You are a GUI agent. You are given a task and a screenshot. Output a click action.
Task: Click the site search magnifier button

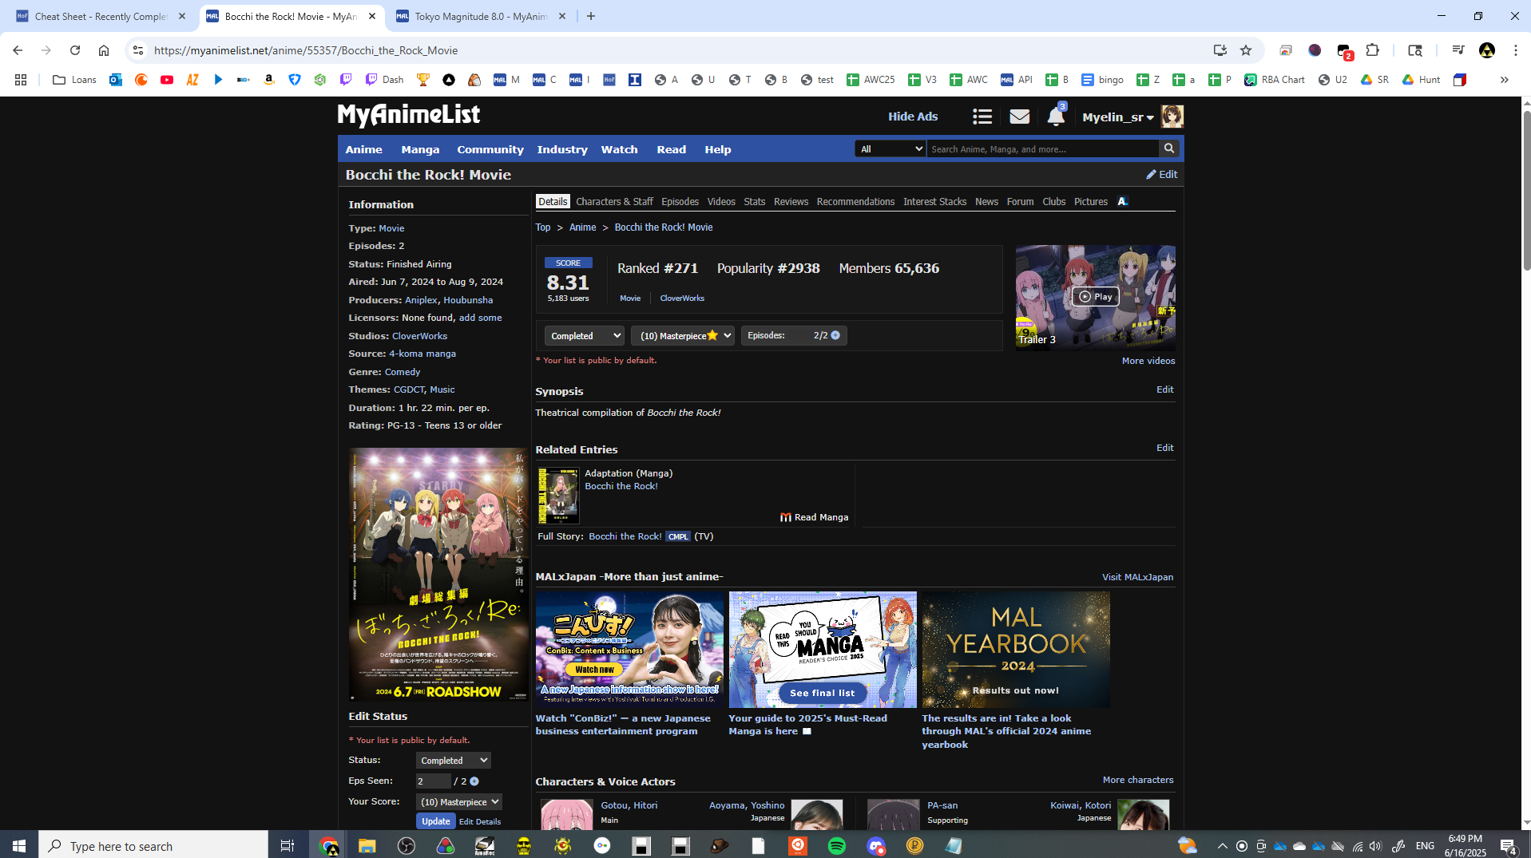[x=1169, y=148]
